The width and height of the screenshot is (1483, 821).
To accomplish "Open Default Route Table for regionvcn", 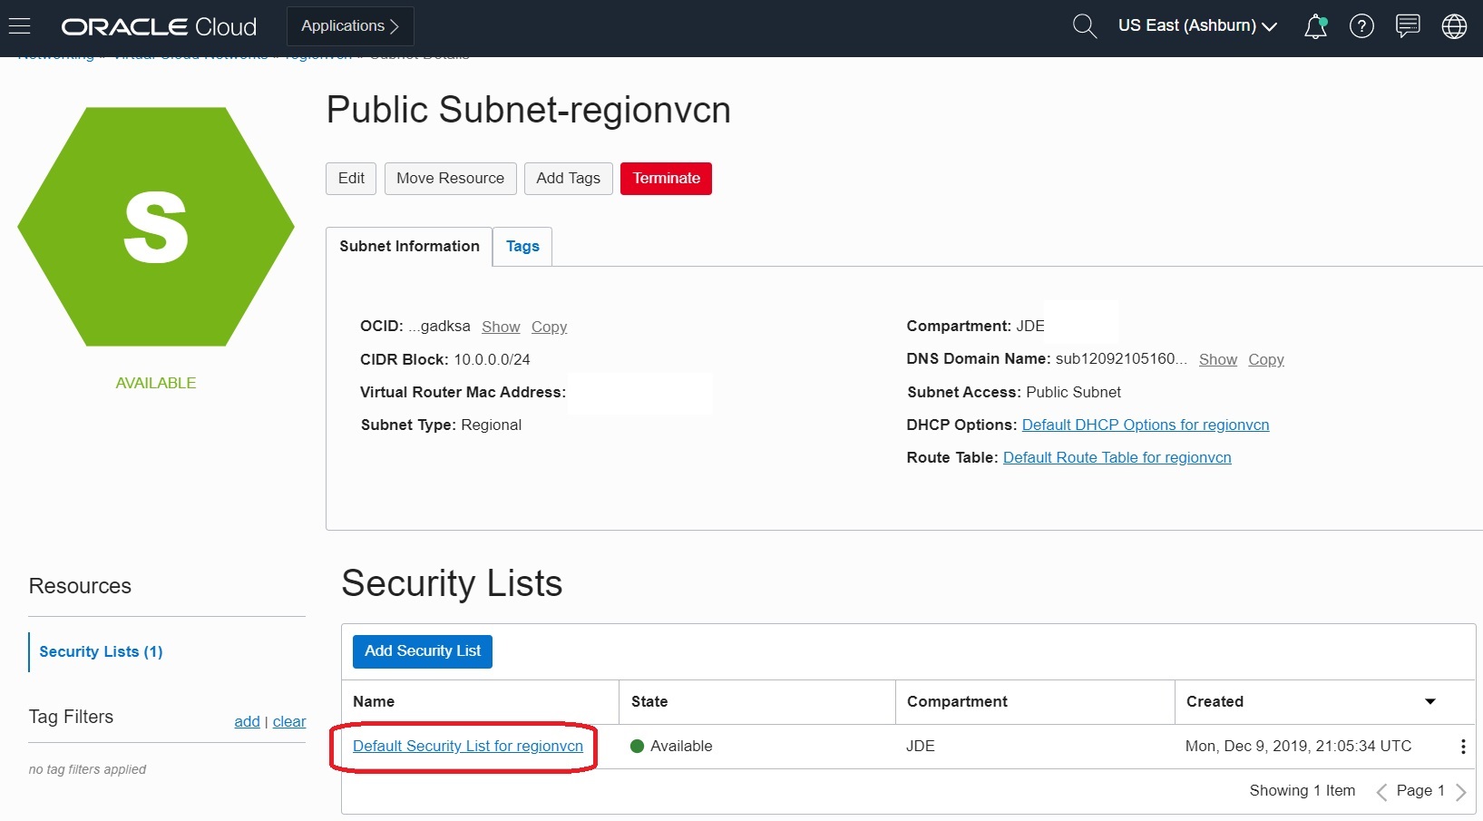I will pyautogui.click(x=1117, y=457).
